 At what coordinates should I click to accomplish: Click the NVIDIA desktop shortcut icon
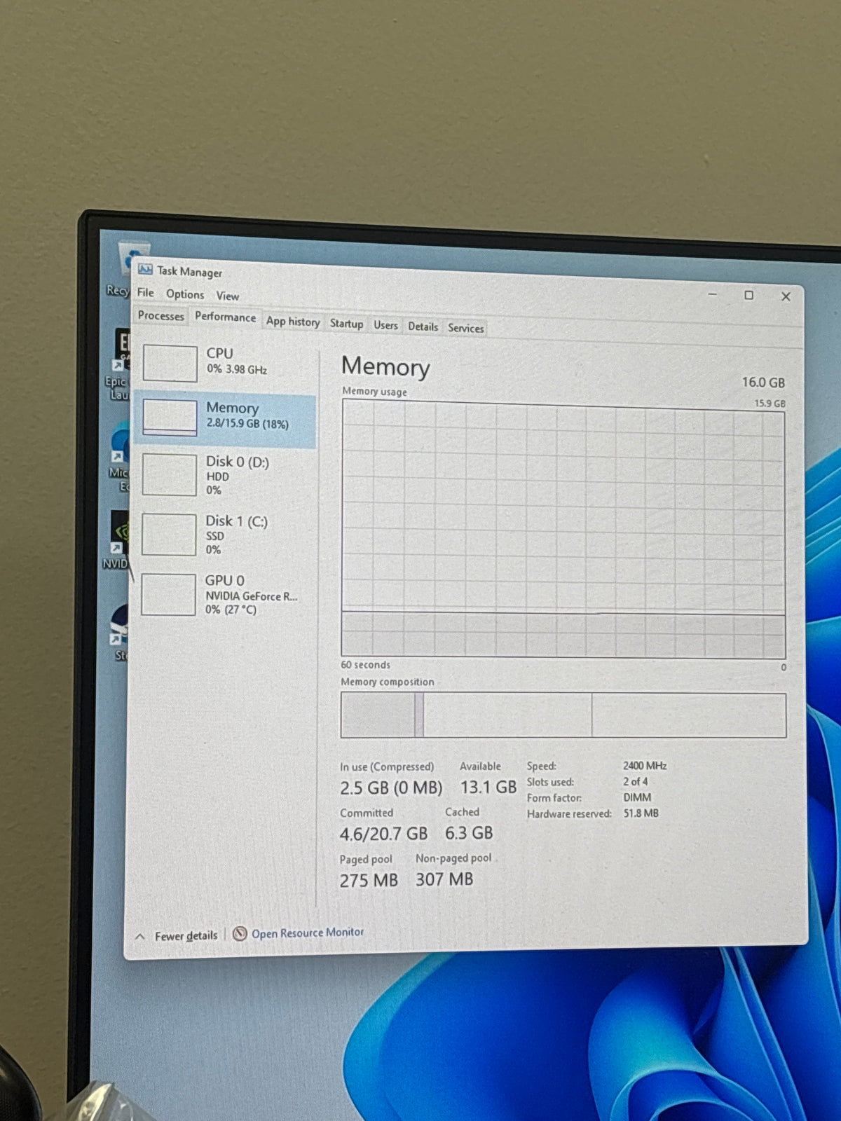point(118,540)
